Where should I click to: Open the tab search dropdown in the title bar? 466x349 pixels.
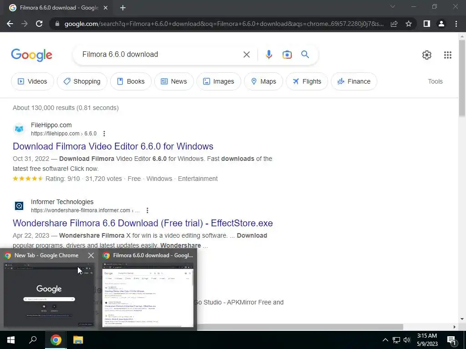coord(393,6)
